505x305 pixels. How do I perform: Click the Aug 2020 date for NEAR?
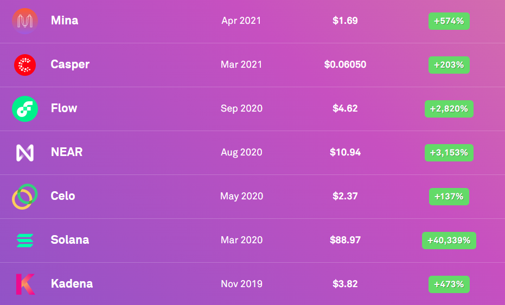coord(241,152)
